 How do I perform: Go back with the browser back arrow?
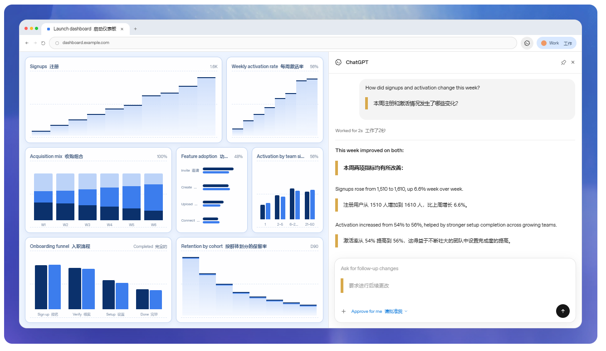27,43
